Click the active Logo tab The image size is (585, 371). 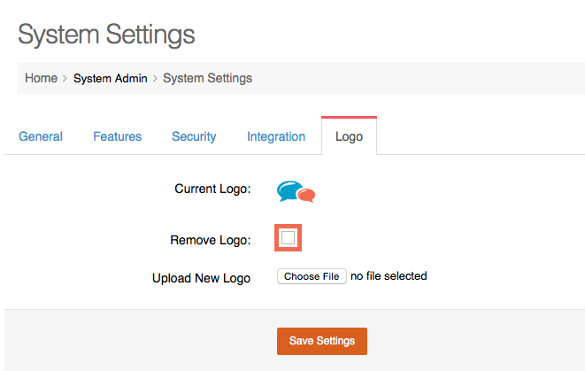[x=349, y=137]
